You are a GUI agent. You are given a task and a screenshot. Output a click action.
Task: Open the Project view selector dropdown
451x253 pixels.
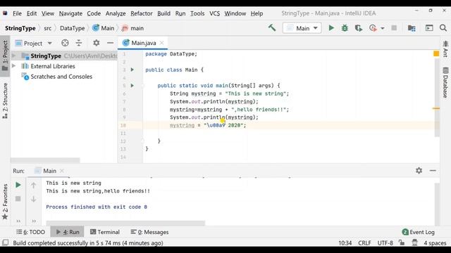(x=34, y=44)
